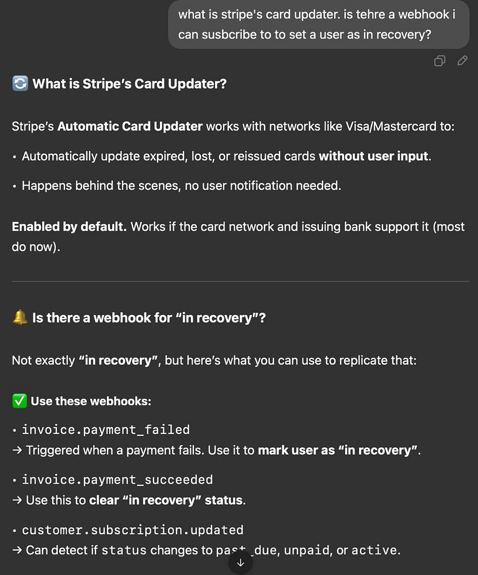Click the bold 'Automatic Card Updater' text
The height and width of the screenshot is (575, 478).
click(129, 126)
